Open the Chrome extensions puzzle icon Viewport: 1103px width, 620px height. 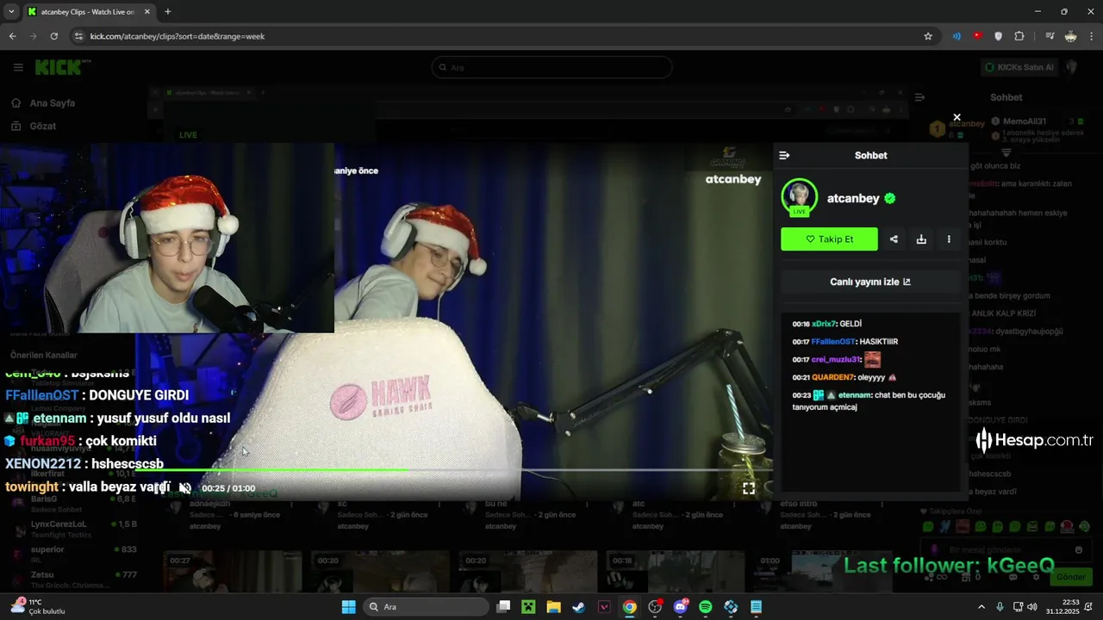tap(1019, 36)
